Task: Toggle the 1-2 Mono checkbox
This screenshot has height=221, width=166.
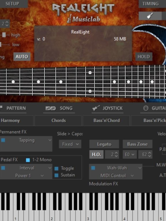Action: pos(28,160)
